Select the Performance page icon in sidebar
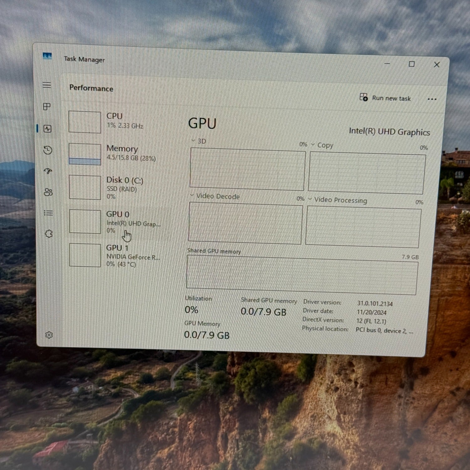Image resolution: width=470 pixels, height=470 pixels. [48, 128]
